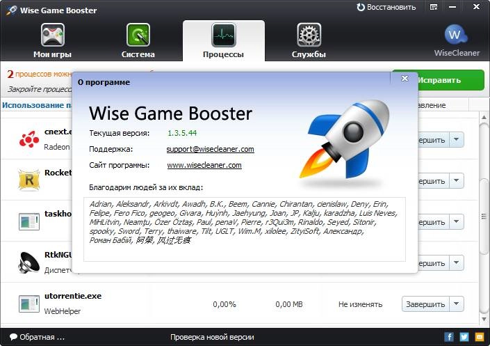Open the support@wisecleaner.com email link
Viewport: 490px width, 346px height.
click(211, 149)
